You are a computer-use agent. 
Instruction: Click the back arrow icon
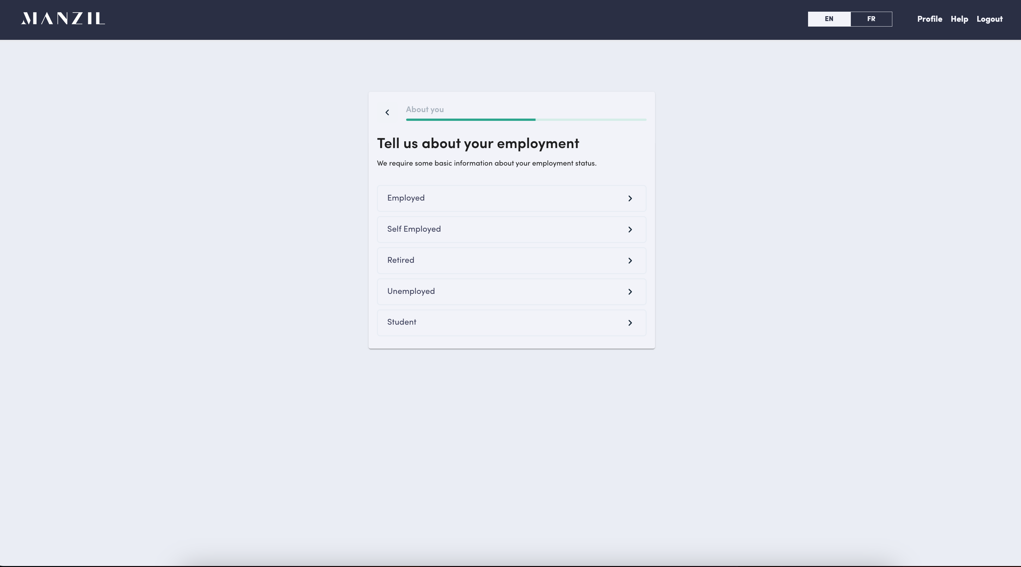tap(387, 112)
